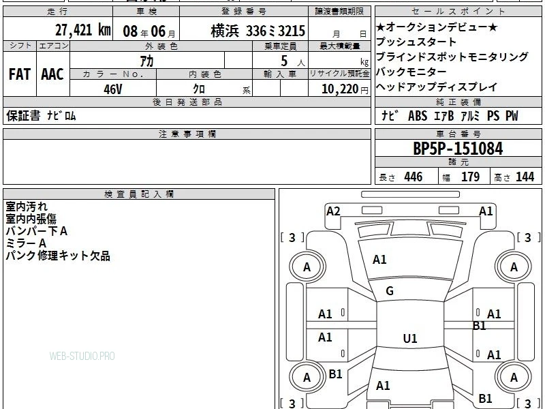Select the 譲渡書類期限 header
The image size is (545, 409).
339,12
